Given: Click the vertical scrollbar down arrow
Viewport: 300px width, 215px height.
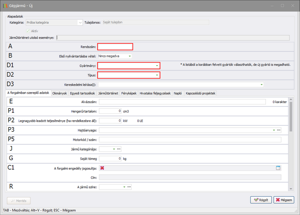Looking at the screenshot, I should [291, 189].
